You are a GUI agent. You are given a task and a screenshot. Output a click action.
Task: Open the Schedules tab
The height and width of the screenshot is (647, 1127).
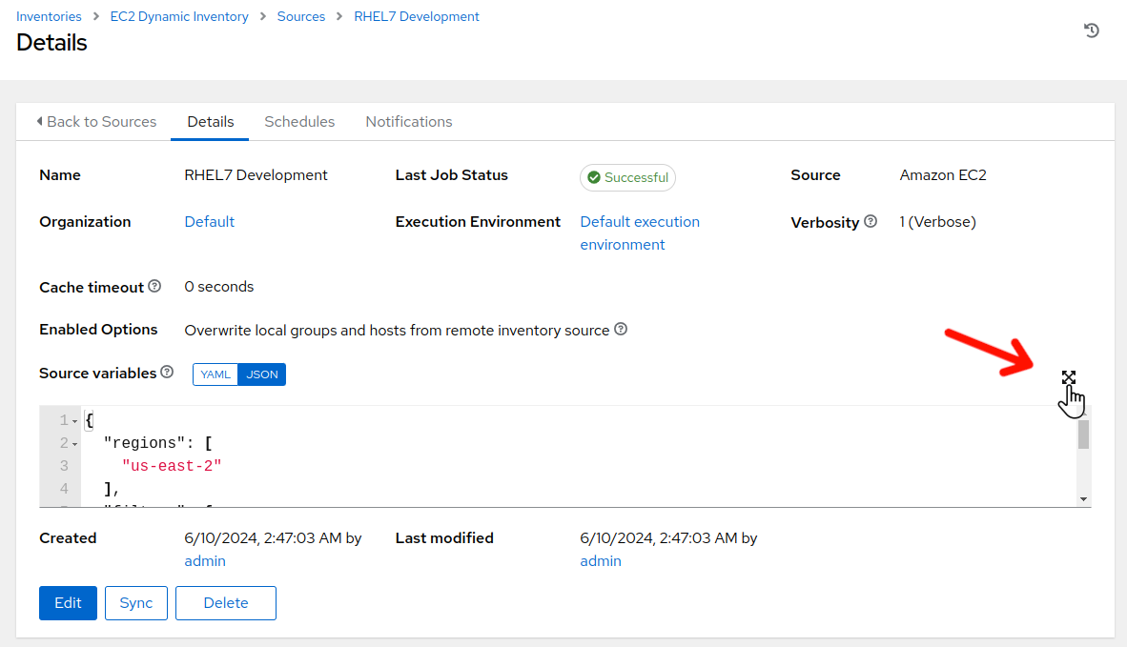click(299, 121)
